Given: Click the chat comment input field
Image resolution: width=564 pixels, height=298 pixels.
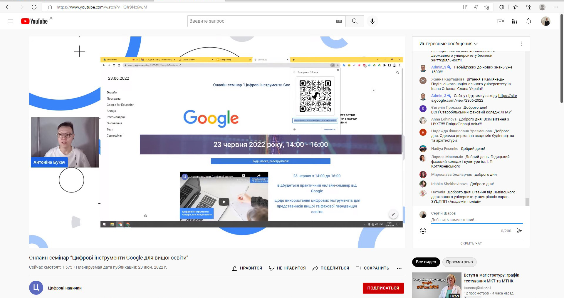Looking at the screenshot, I should click(x=477, y=220).
